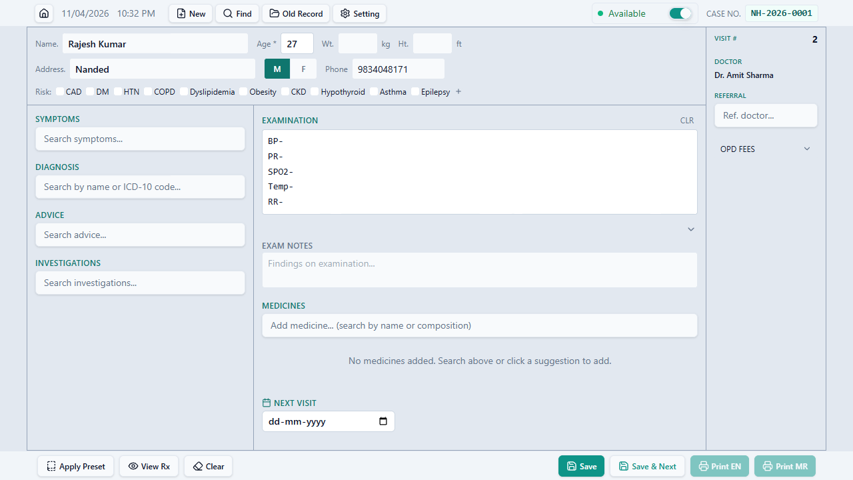Open Setting from top toolbar

(x=359, y=13)
